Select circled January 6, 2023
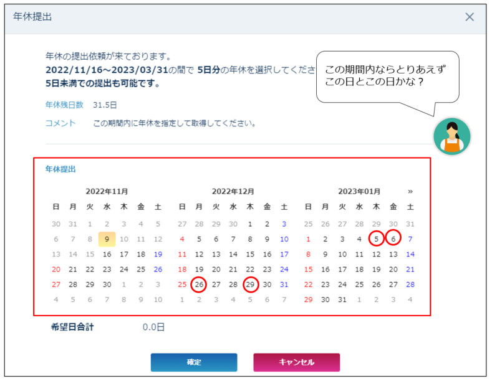This screenshot has height=381, width=492. 393,238
